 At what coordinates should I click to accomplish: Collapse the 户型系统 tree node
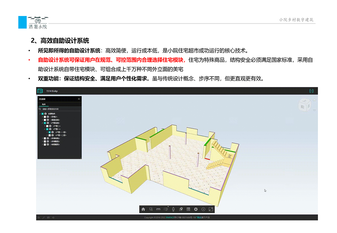point(42,123)
